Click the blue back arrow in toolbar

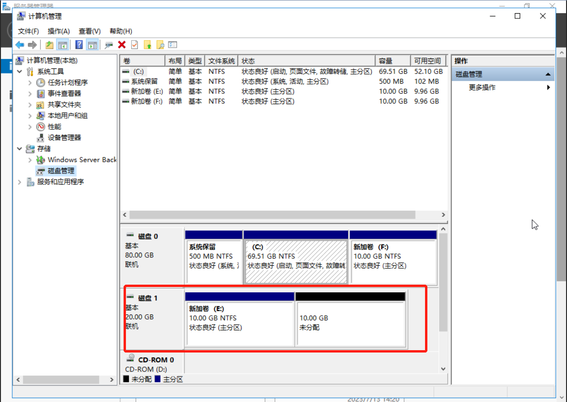19,45
